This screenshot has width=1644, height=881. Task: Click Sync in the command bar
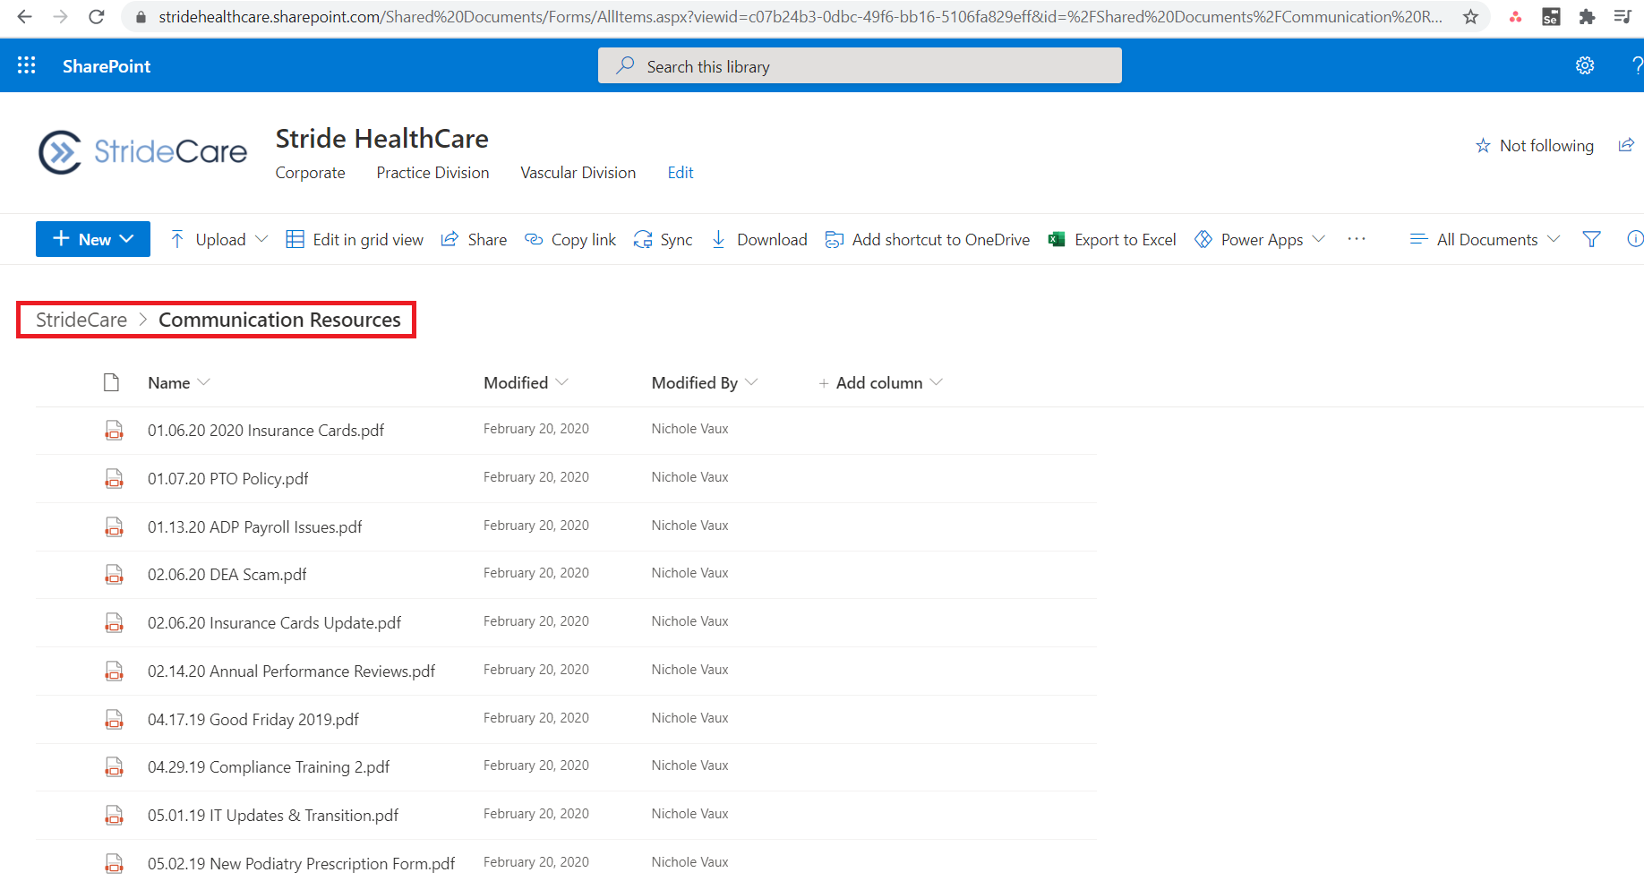pyautogui.click(x=663, y=239)
